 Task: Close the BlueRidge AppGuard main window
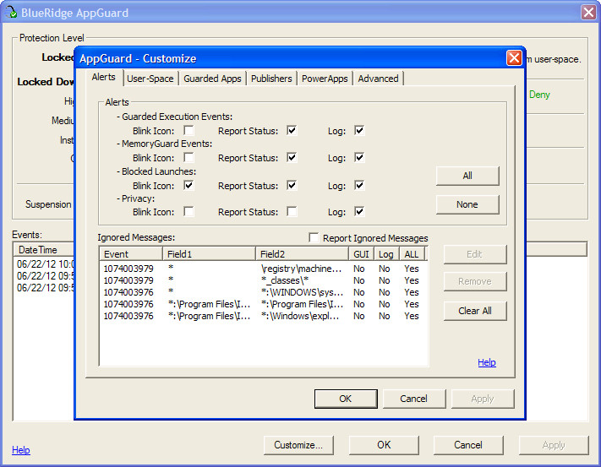pos(588,13)
